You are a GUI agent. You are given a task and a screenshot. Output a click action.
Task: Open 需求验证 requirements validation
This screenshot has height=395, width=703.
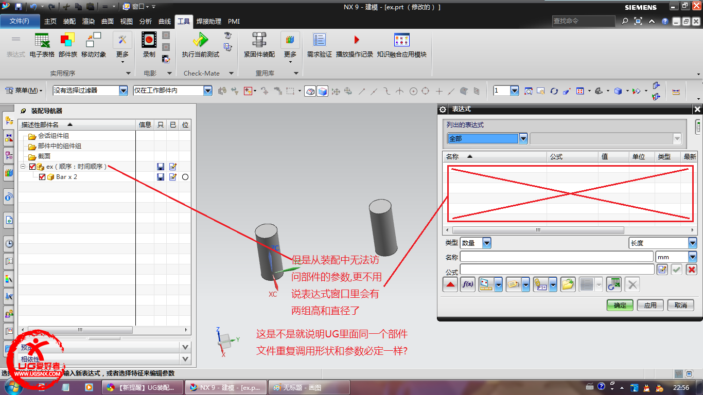(x=319, y=45)
